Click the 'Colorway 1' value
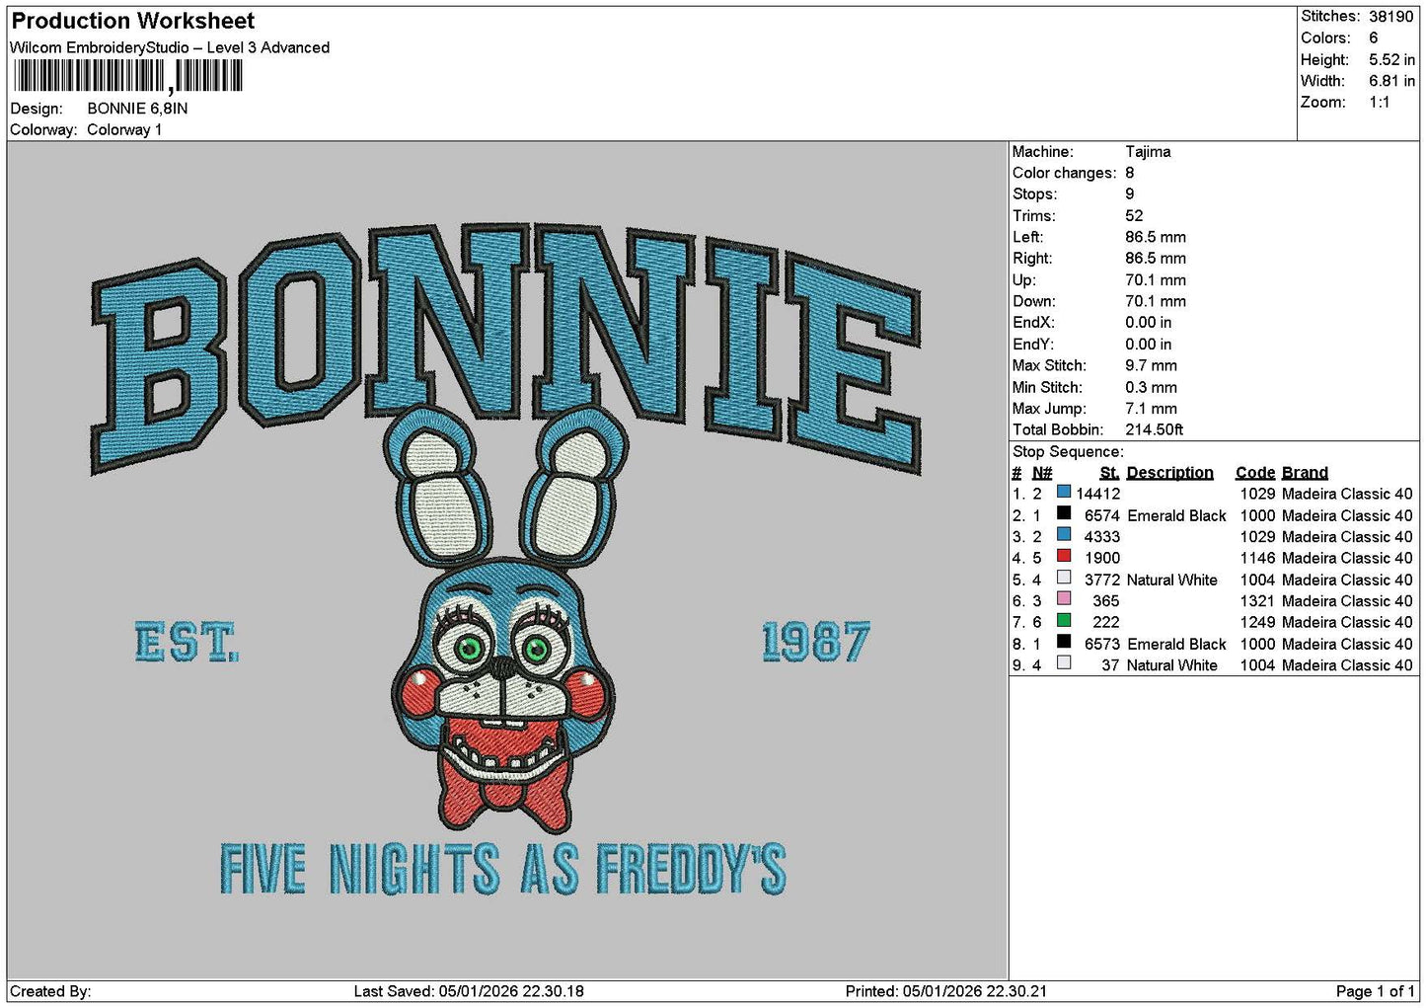 pyautogui.click(x=124, y=130)
